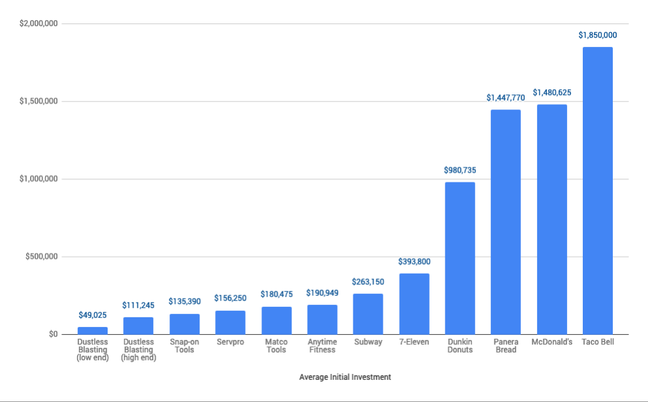648x402 pixels.
Task: Select the Matco Tools bar
Action: 276,320
